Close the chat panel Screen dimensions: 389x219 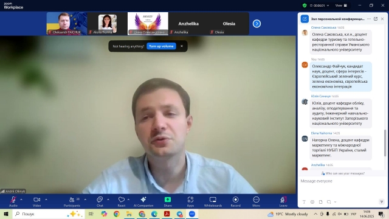pos(382,19)
